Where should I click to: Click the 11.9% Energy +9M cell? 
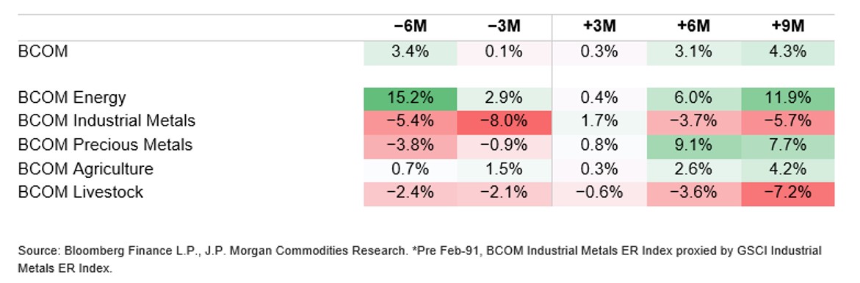(787, 98)
